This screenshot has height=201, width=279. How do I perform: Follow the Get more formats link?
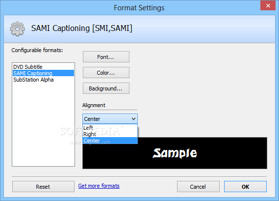[x=99, y=186]
